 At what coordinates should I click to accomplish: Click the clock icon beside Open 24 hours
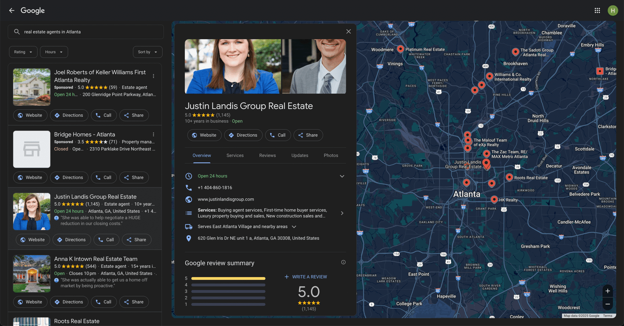point(189,176)
